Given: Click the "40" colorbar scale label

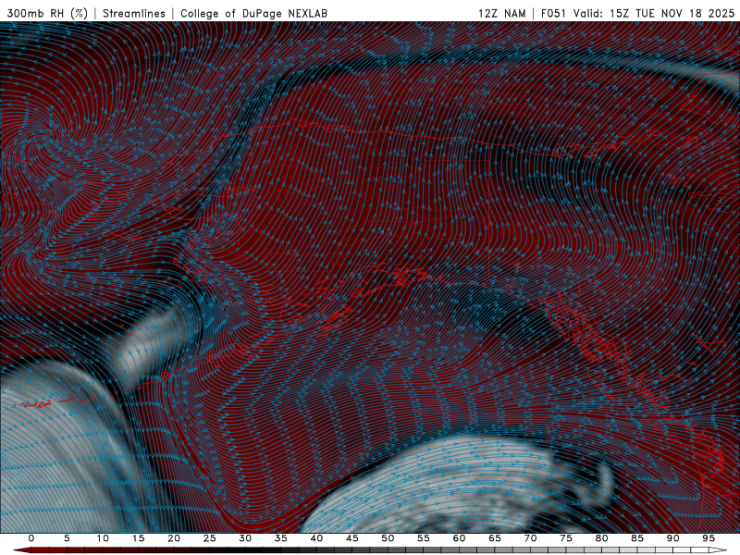Looking at the screenshot, I should (316, 538).
